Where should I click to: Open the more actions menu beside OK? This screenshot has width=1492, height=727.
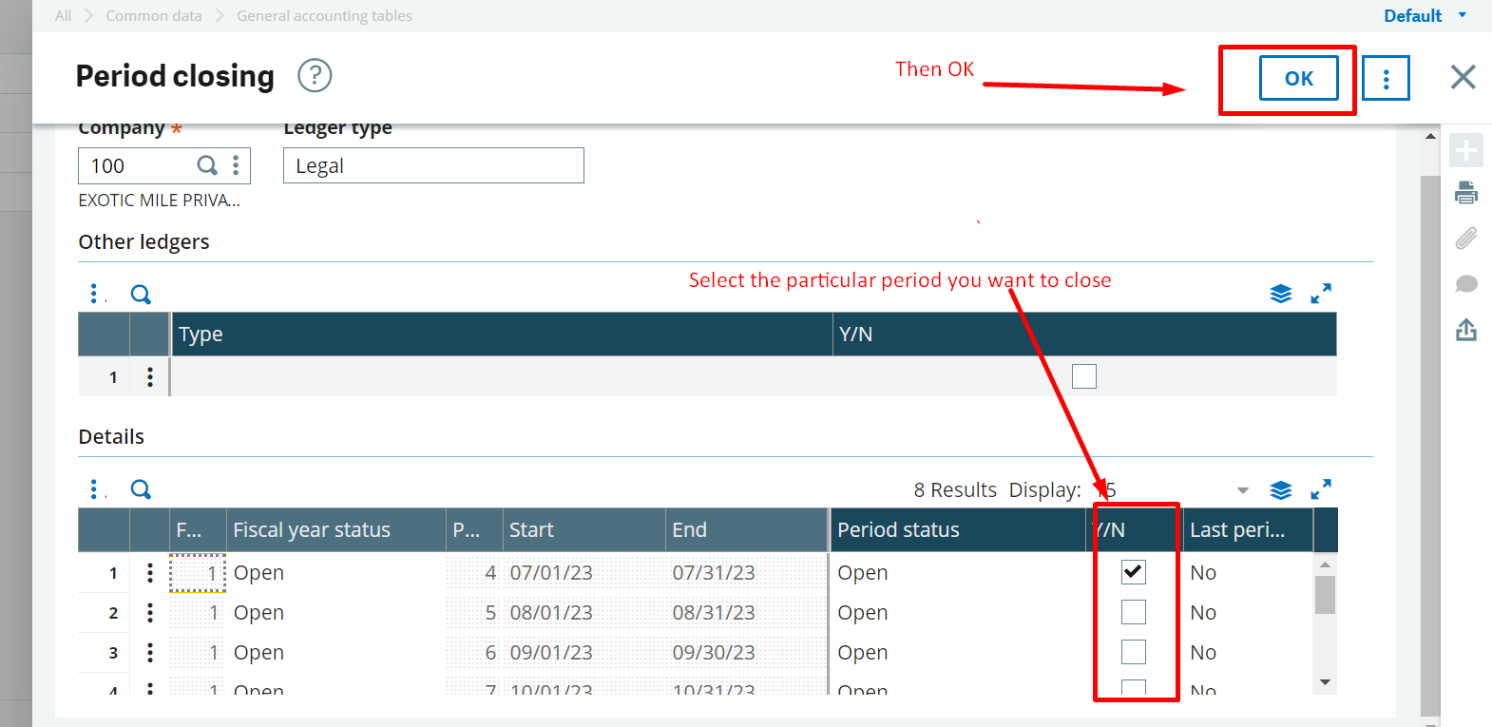click(1386, 78)
